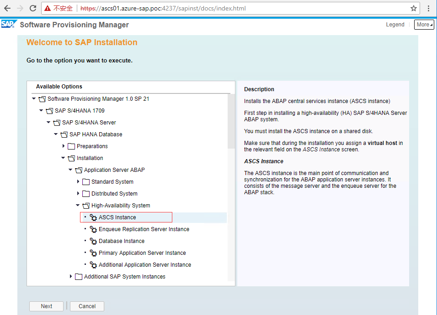437x315 pixels.
Task: Select the Preparations label
Action: tap(92, 146)
